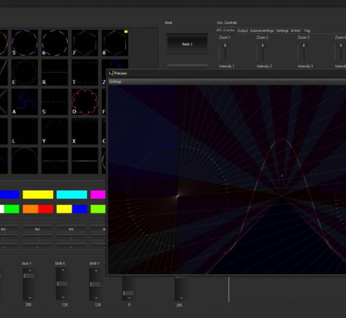Click the Ani button below yellow swatch
Viewport: 346px width, 318px height.
(x=38, y=229)
